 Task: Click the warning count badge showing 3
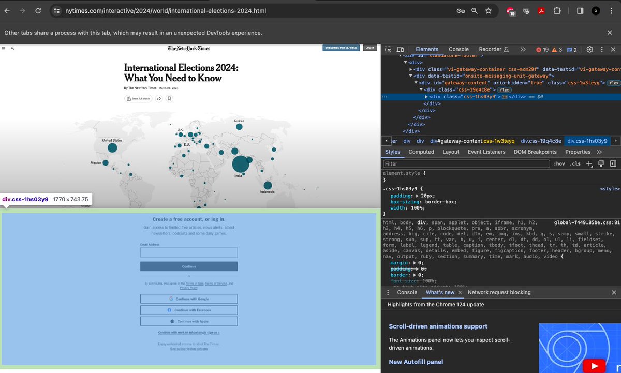558,49
